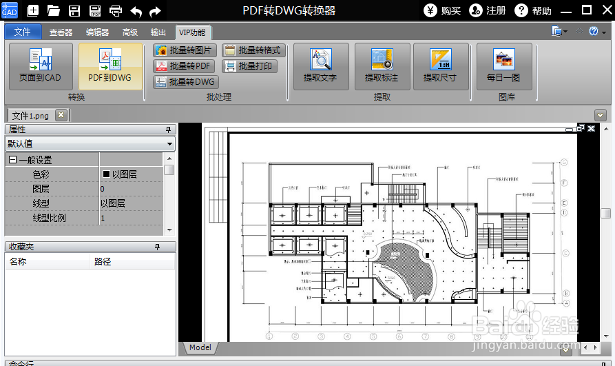Close the 文件1.png tab
The height and width of the screenshot is (366, 615).
point(61,114)
